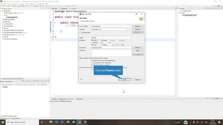Select the public modifier radio button

(x=92, y=40)
